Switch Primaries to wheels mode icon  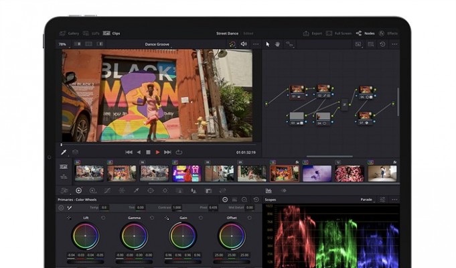(x=225, y=200)
